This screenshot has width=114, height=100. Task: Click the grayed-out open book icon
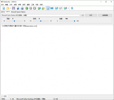(x=60, y=8)
